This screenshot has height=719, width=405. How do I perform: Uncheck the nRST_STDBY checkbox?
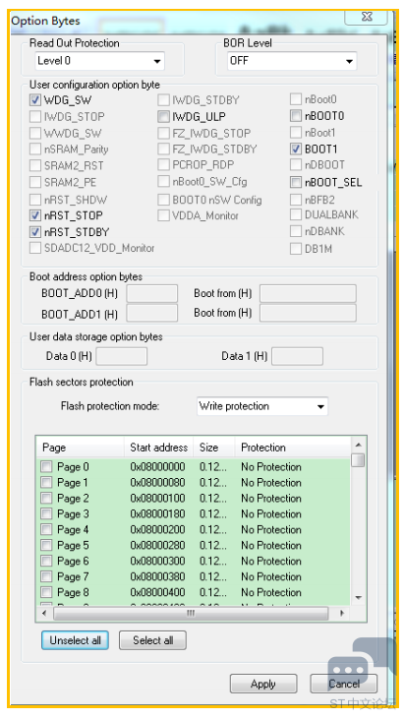[x=35, y=232]
